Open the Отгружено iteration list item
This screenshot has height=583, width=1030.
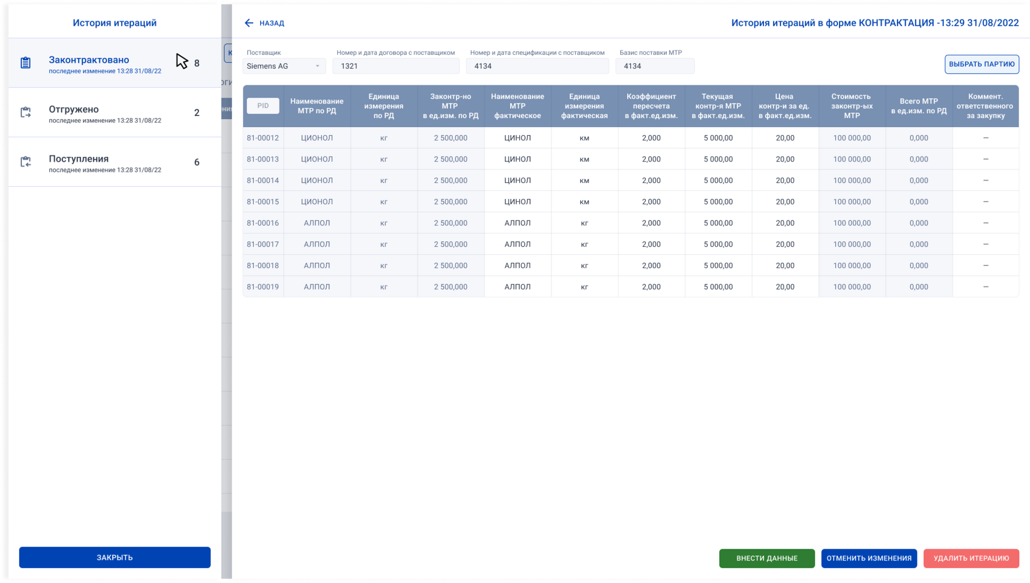(115, 113)
